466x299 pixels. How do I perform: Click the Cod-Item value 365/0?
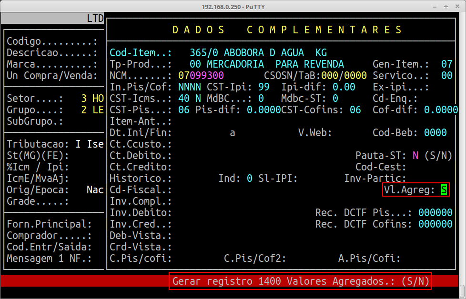[x=203, y=53]
